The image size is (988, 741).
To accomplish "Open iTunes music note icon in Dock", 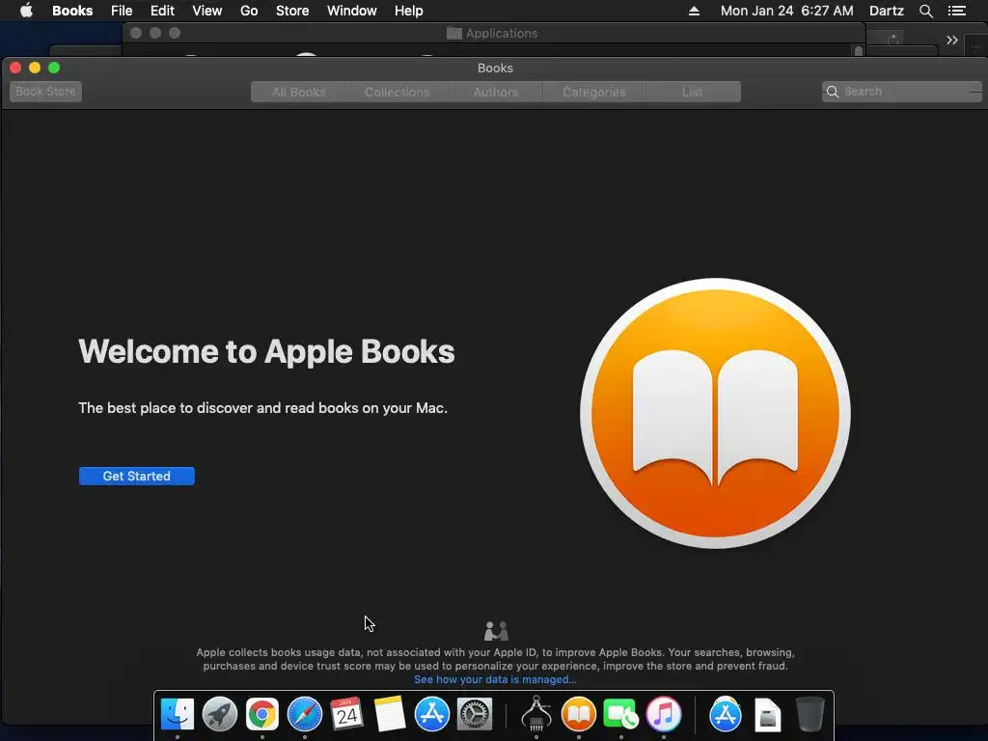I will 664,715.
